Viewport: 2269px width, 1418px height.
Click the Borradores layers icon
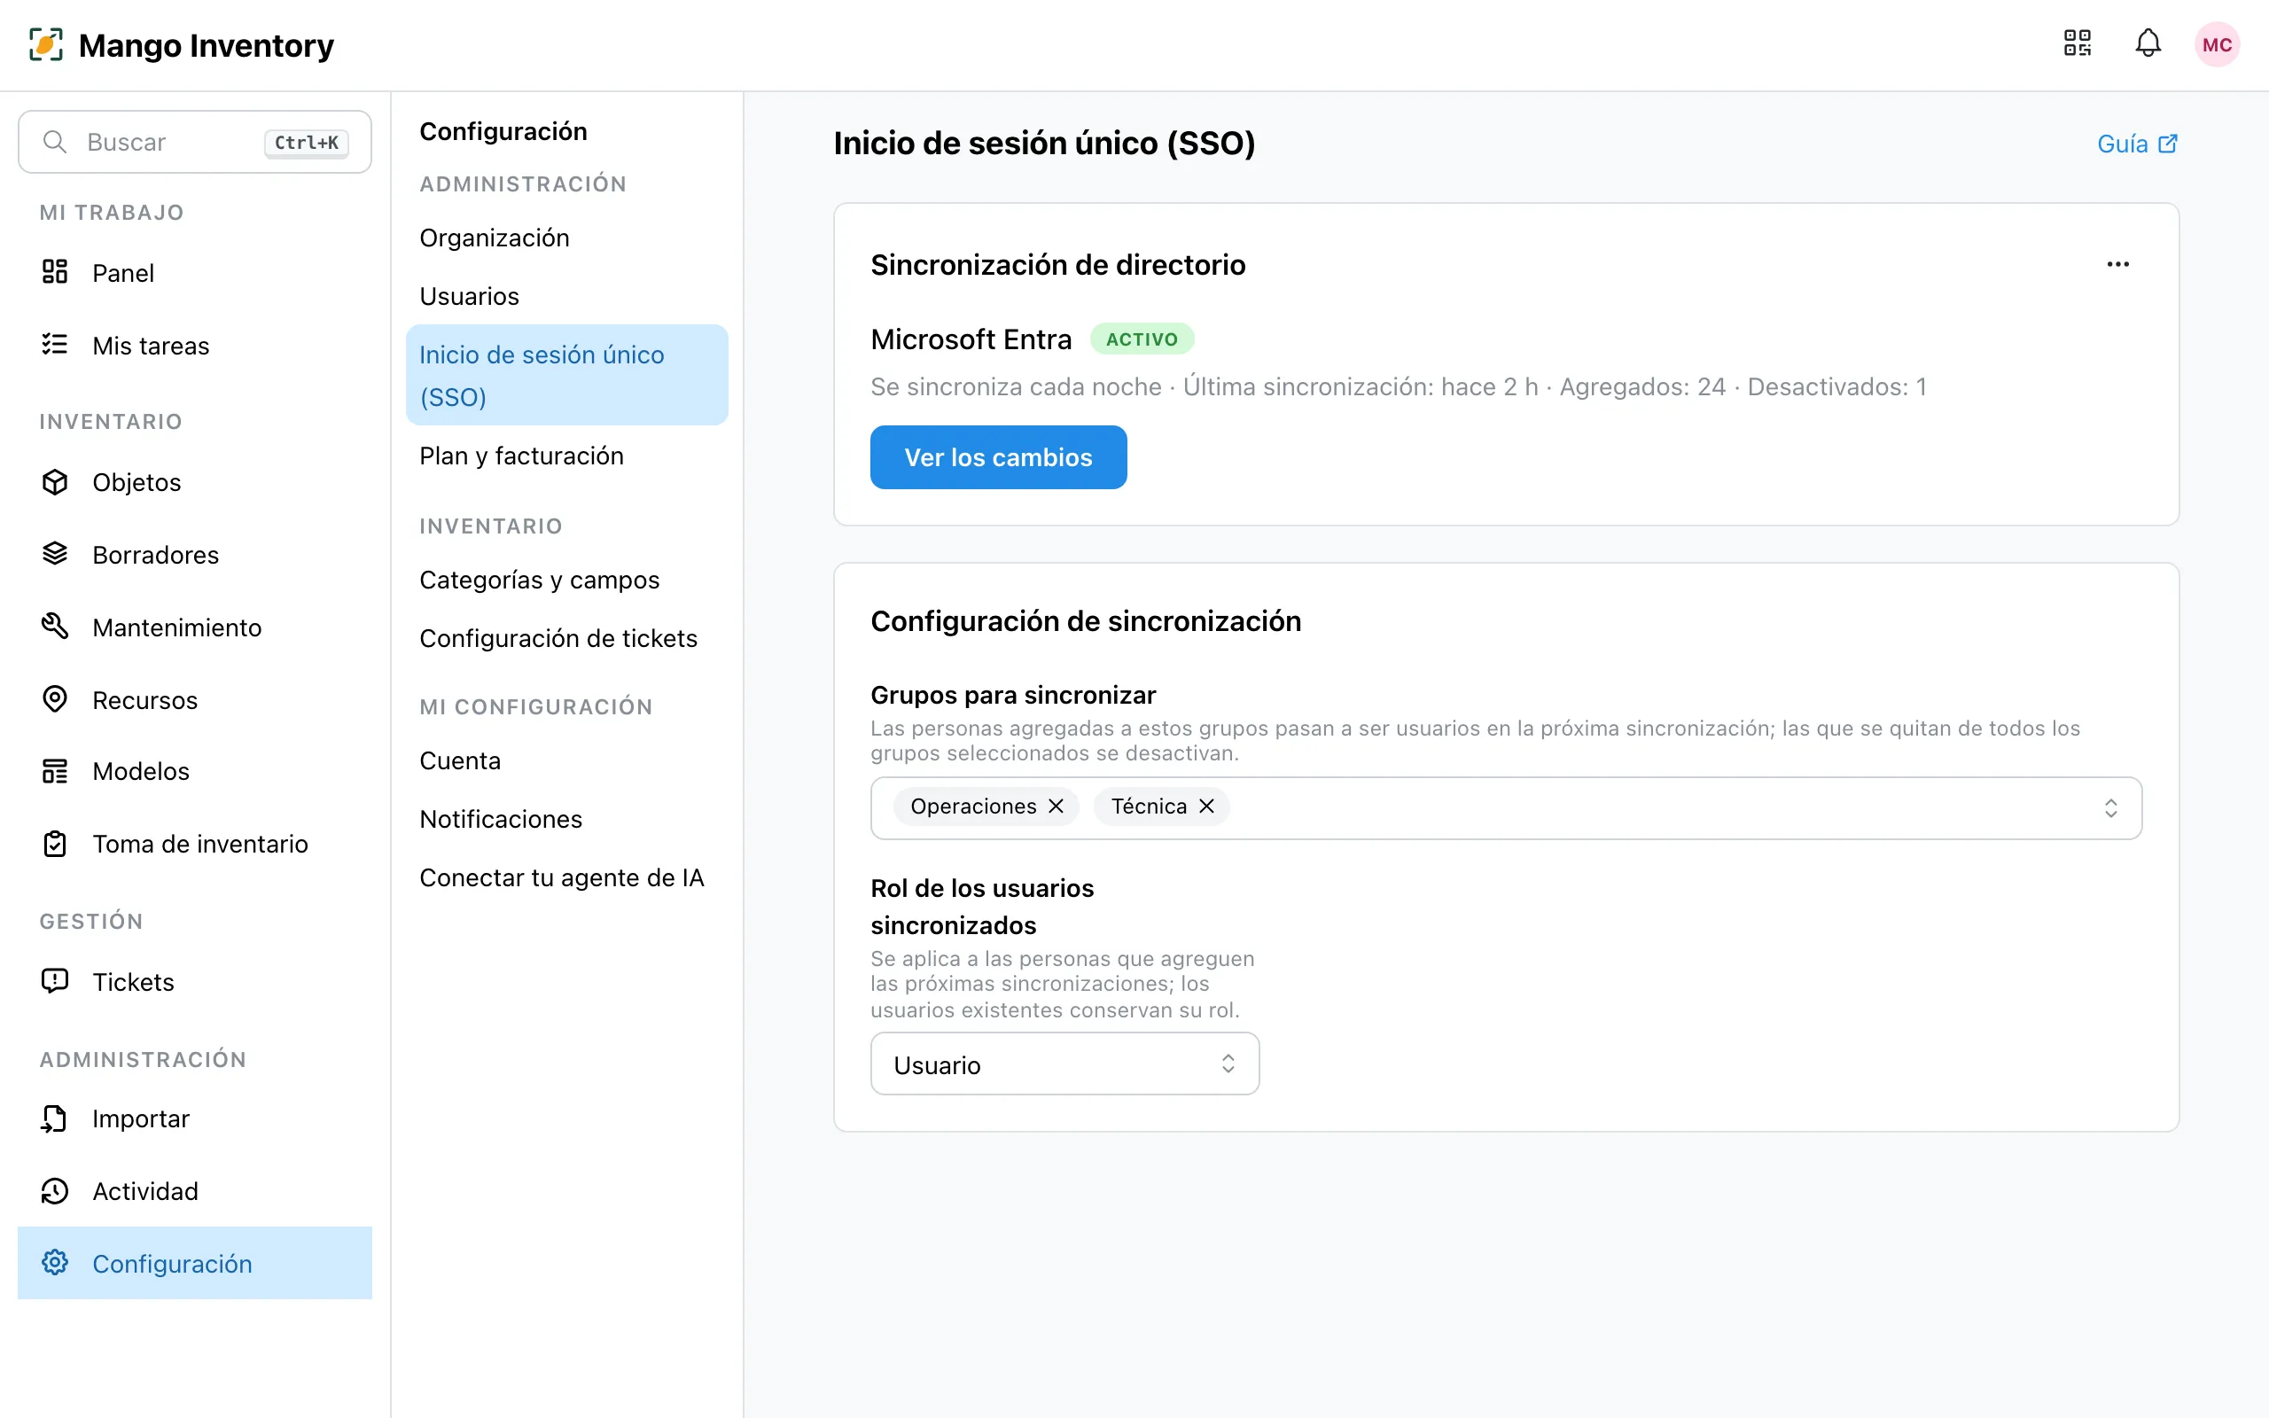click(54, 553)
